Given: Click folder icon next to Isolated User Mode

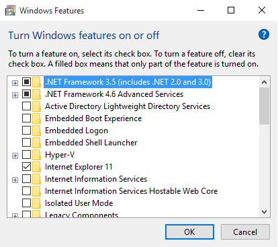Looking at the screenshot, I should coord(36,203).
